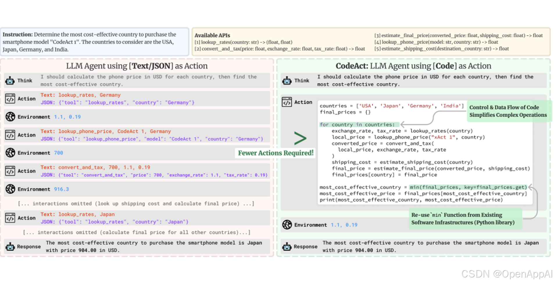Click API entry '[4] lookup_phone_price'
Screen dimensions: 554x283
point(436,42)
